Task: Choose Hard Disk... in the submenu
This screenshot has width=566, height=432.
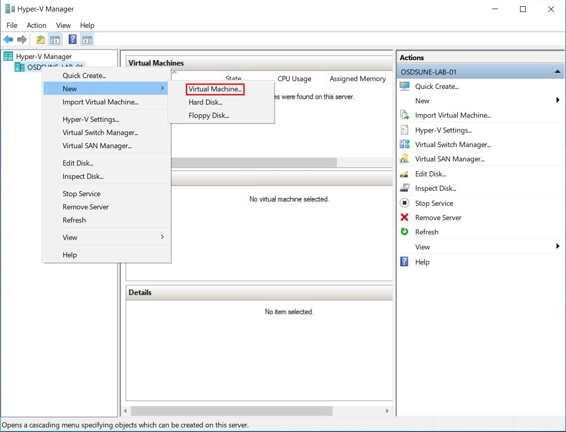Action: tap(205, 102)
